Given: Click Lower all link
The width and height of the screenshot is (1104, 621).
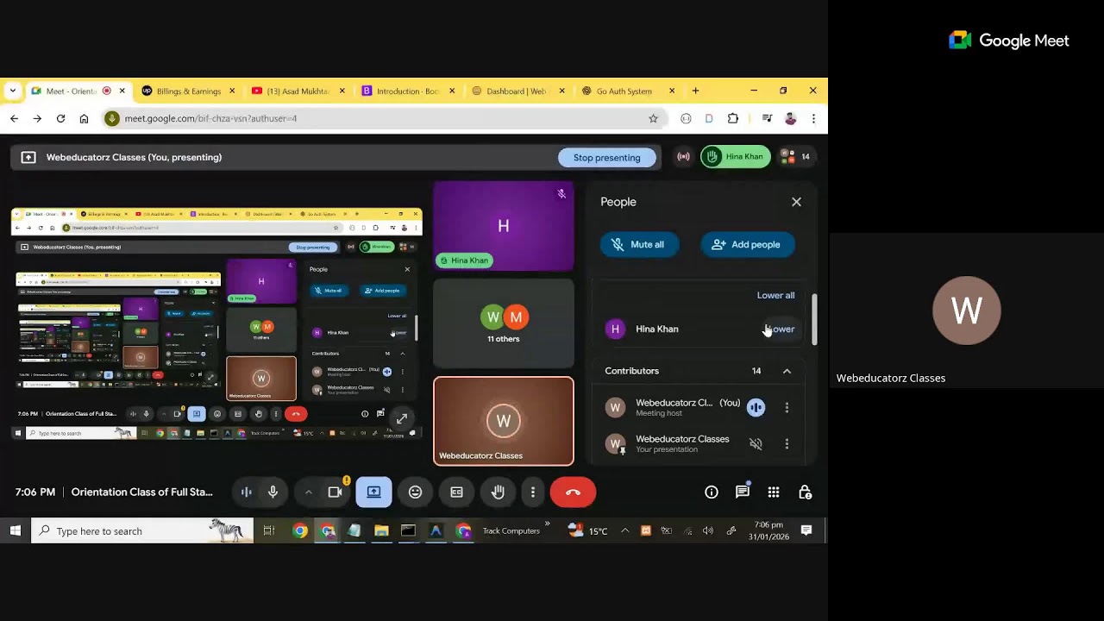Looking at the screenshot, I should point(775,295).
